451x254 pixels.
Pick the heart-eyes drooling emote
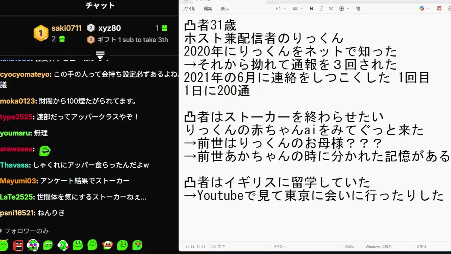coord(137,244)
